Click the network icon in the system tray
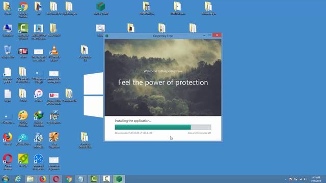The image size is (326, 183). point(301,179)
